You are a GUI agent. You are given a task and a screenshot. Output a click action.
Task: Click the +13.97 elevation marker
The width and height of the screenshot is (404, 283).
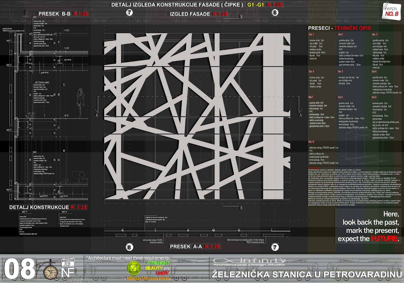click(67, 30)
